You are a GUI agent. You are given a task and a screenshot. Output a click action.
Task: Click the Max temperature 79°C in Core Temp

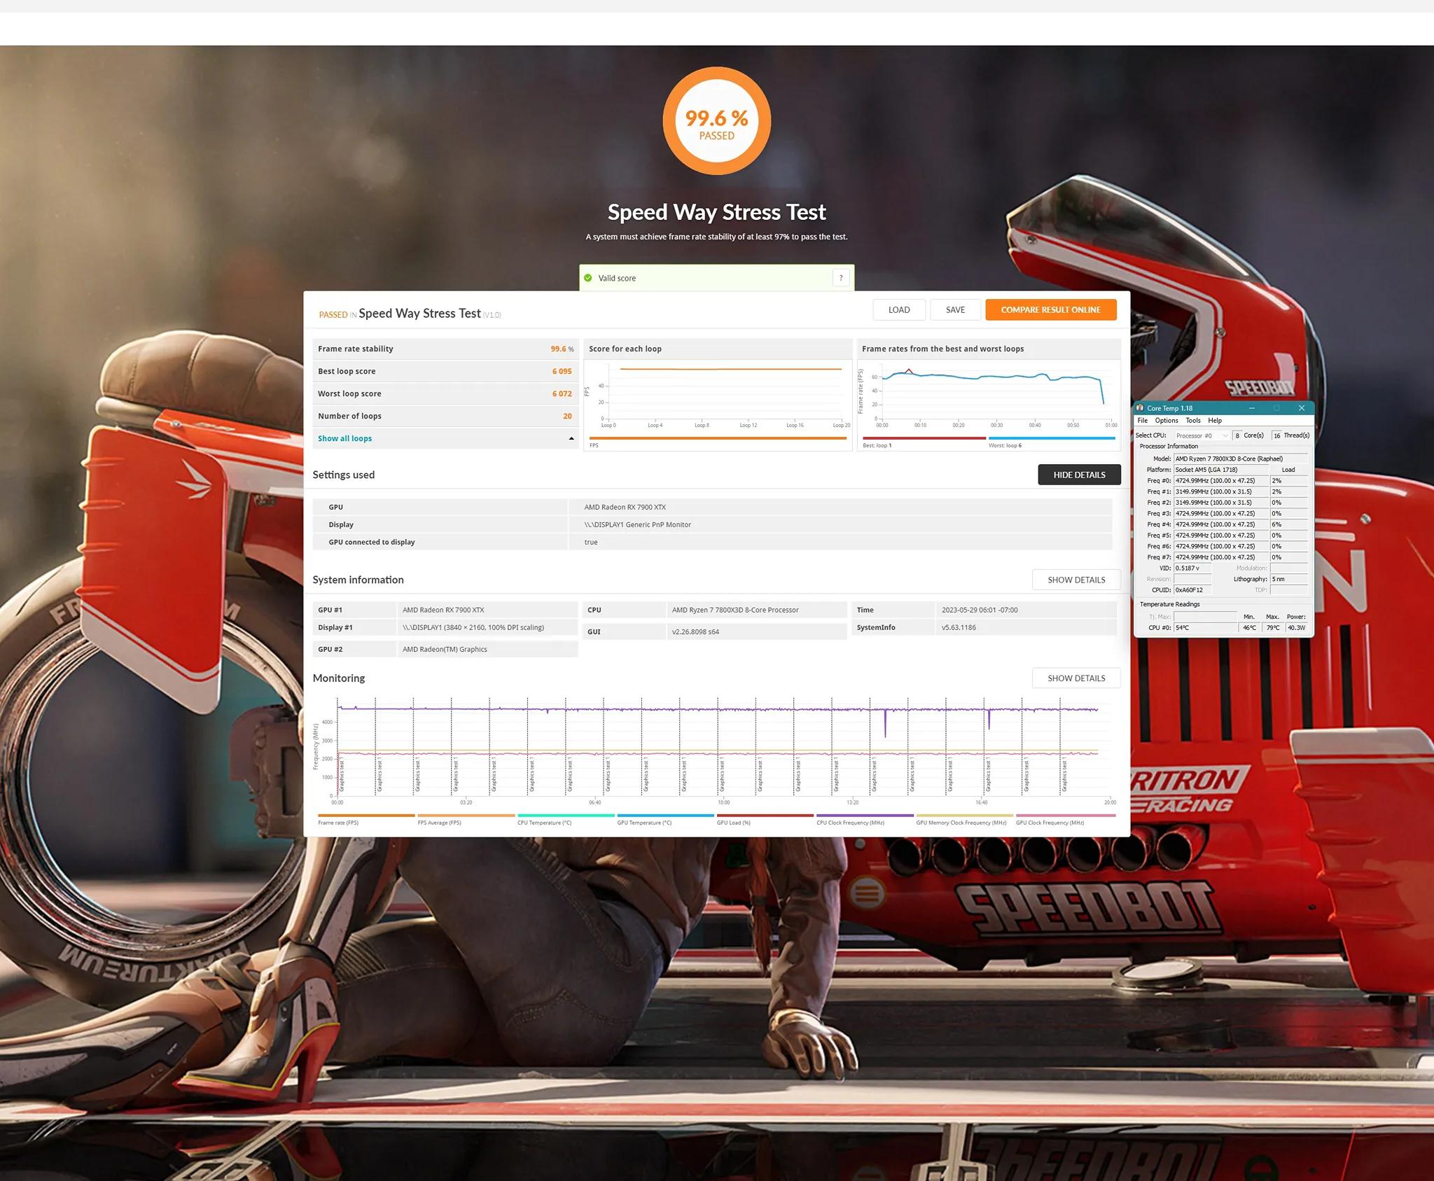click(1273, 628)
